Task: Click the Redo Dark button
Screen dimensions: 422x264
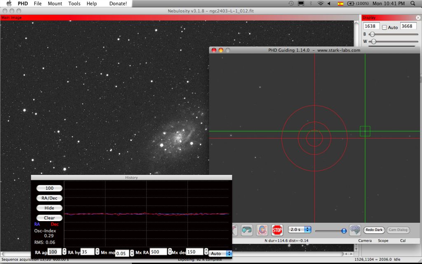Action: point(374,230)
